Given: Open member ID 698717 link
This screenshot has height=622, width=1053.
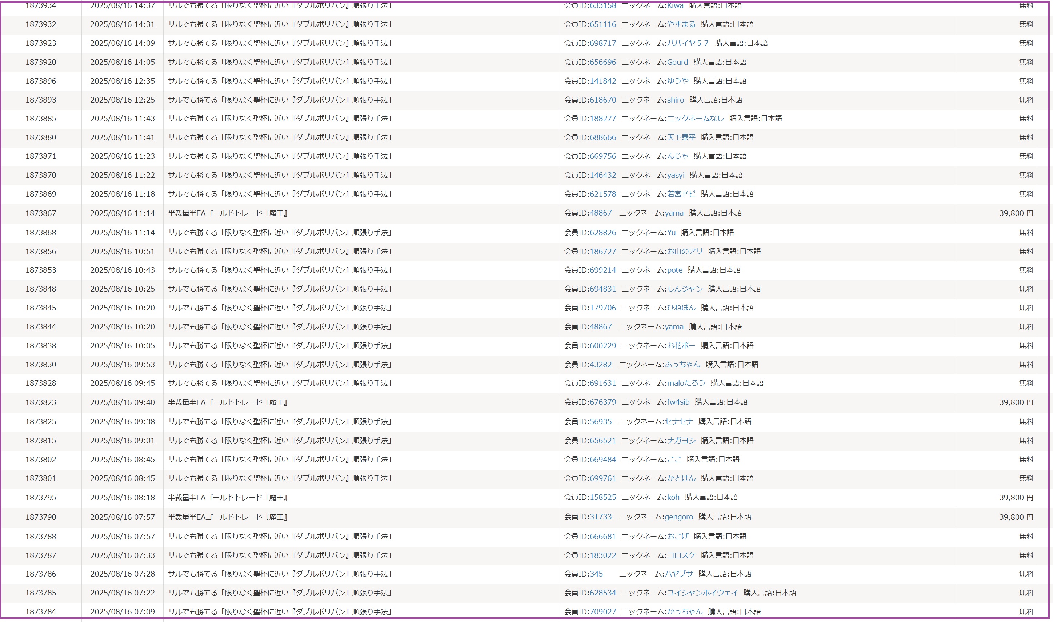Looking at the screenshot, I should (603, 43).
